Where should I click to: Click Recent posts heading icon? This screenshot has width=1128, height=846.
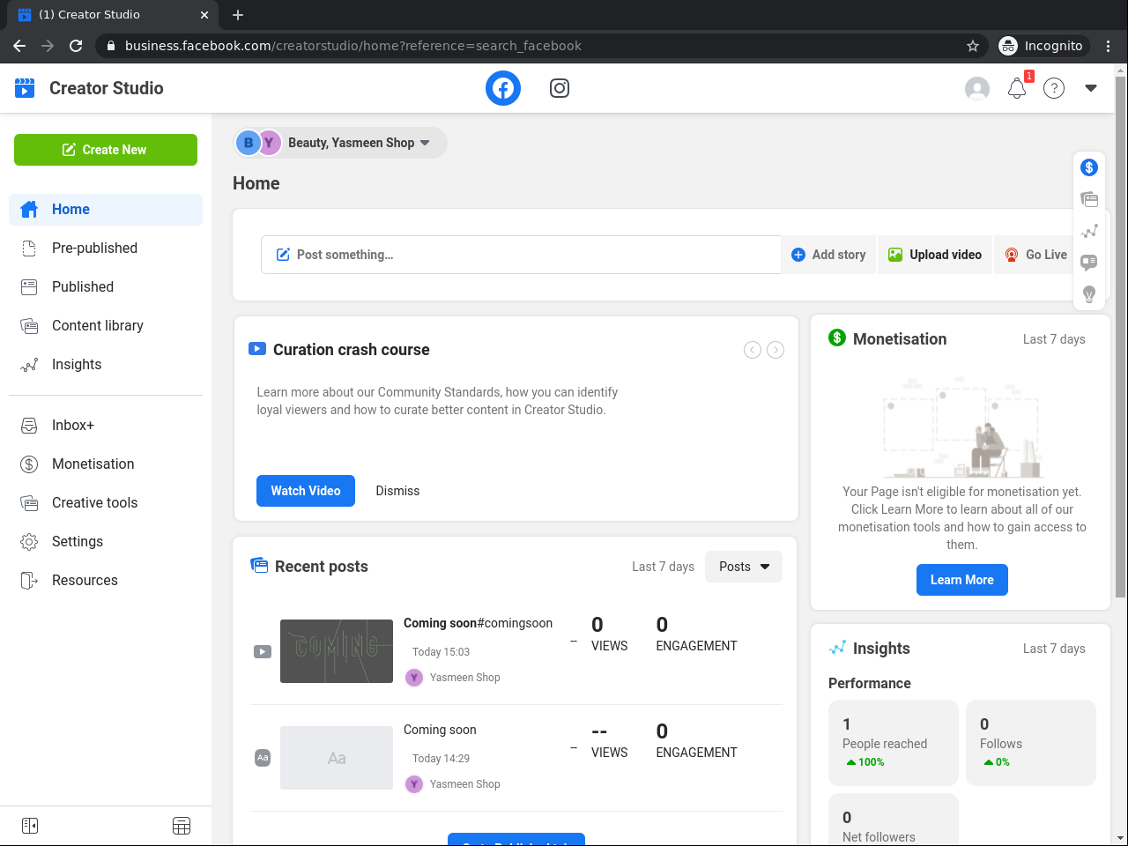pos(259,565)
